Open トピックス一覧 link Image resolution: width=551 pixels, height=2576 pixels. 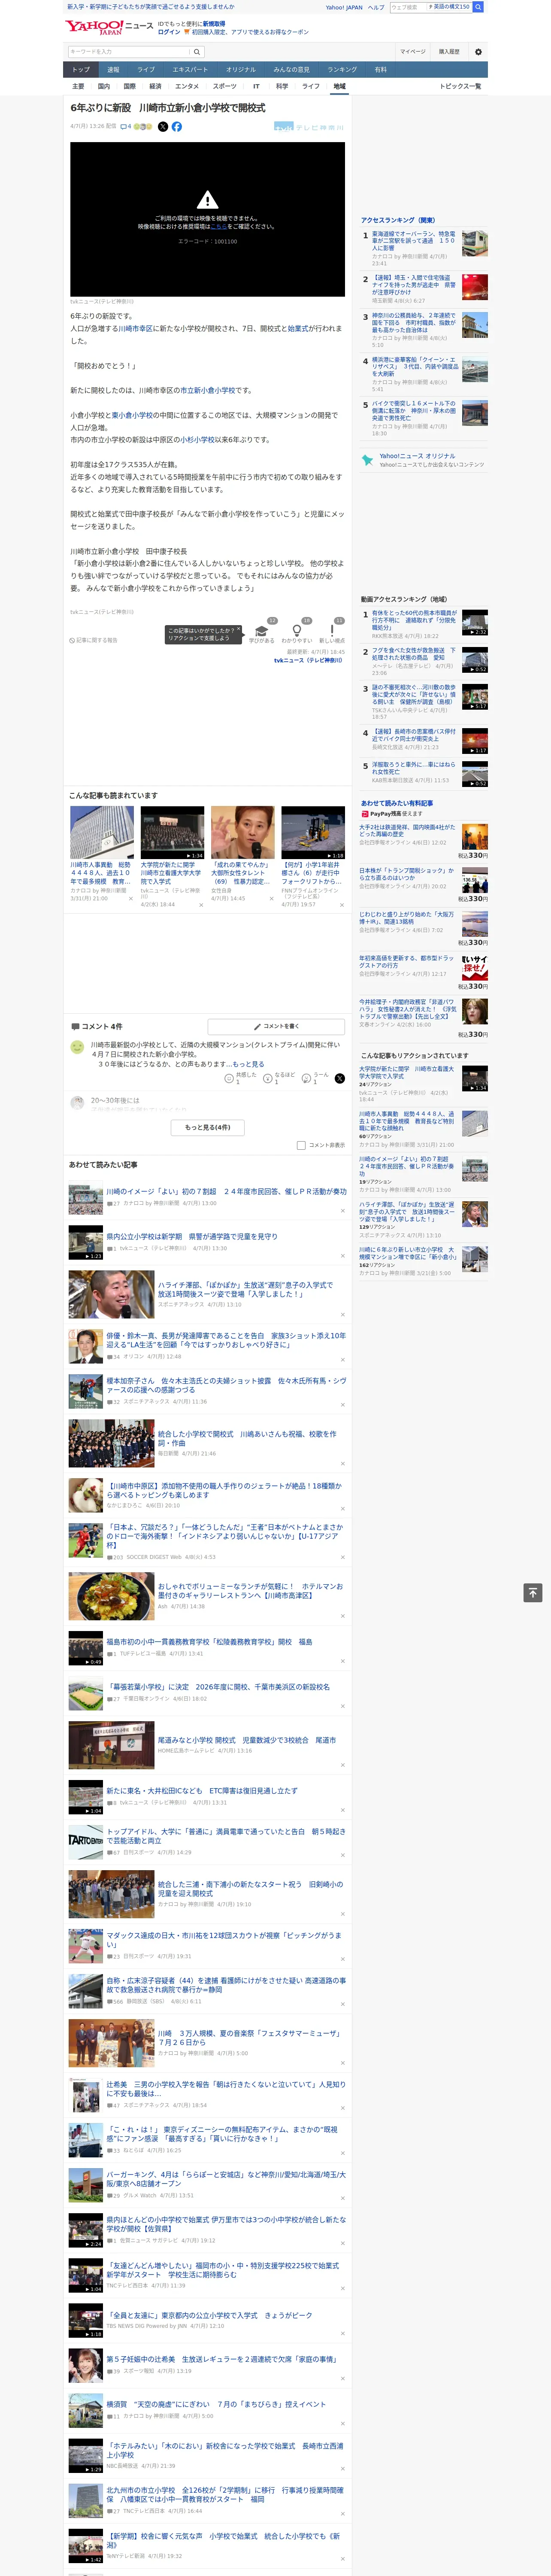(x=460, y=86)
